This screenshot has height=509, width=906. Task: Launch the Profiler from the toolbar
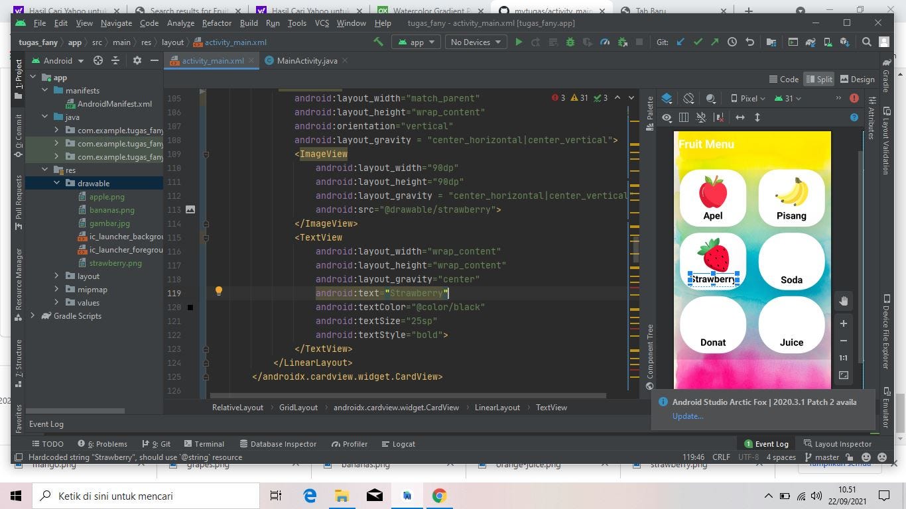[605, 42]
